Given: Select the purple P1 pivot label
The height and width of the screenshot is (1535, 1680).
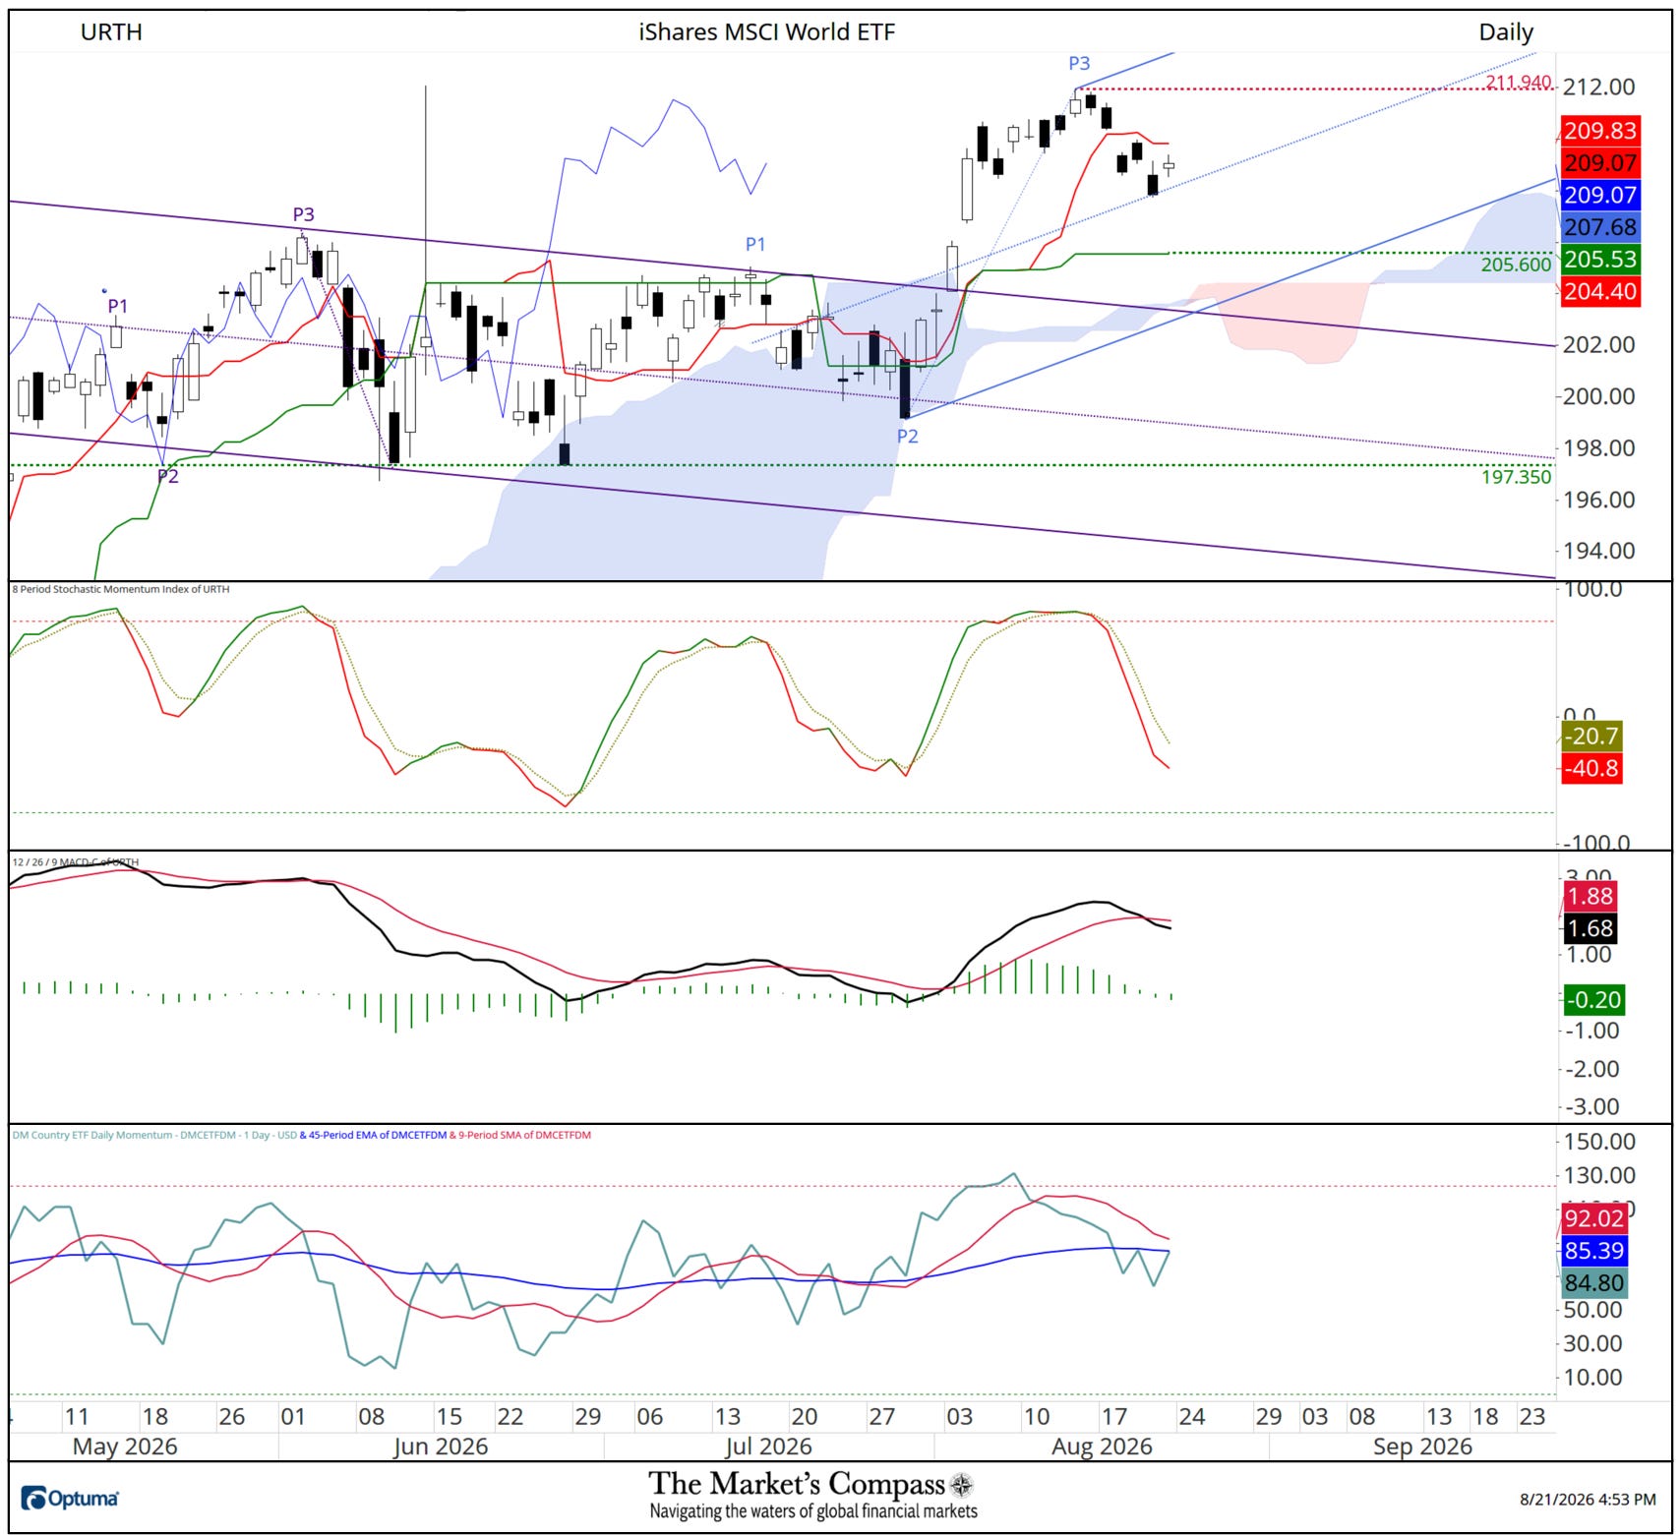Looking at the screenshot, I should coord(117,306).
